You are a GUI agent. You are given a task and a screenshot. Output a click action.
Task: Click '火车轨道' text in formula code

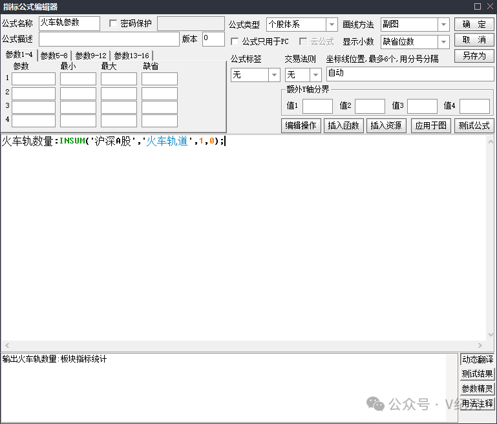[167, 141]
